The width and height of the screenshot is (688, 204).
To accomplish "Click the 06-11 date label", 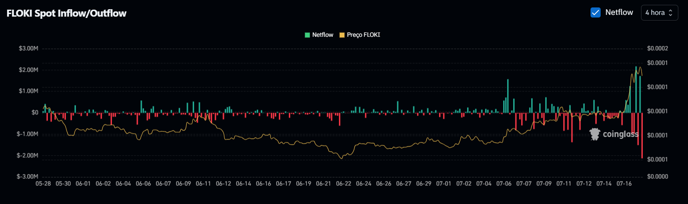I will 203,184.
